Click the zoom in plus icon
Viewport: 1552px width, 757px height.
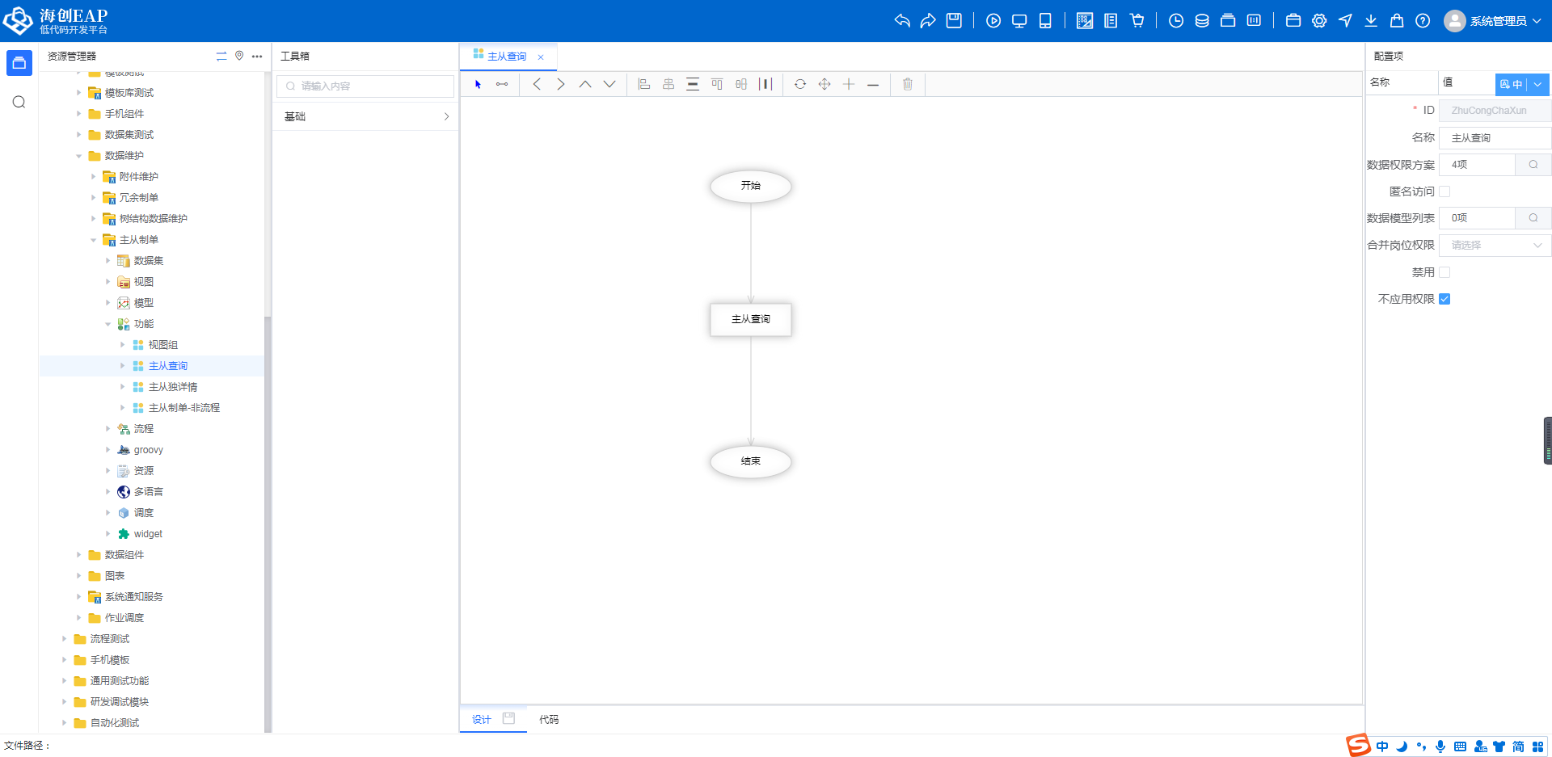[x=849, y=84]
